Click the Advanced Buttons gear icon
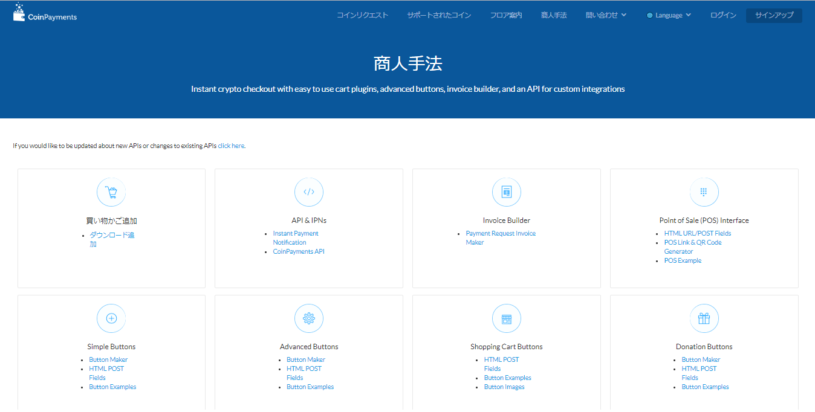The height and width of the screenshot is (412, 815). tap(309, 318)
